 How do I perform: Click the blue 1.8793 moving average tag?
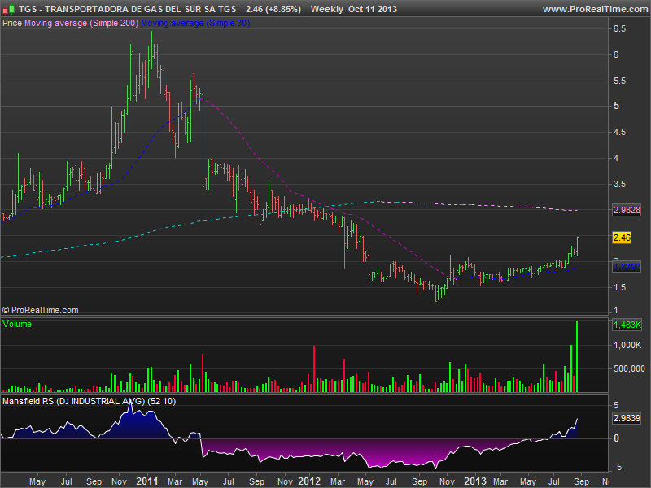click(627, 266)
